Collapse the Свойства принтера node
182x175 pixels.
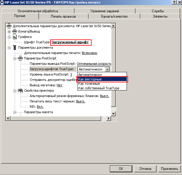click(x=15, y=91)
